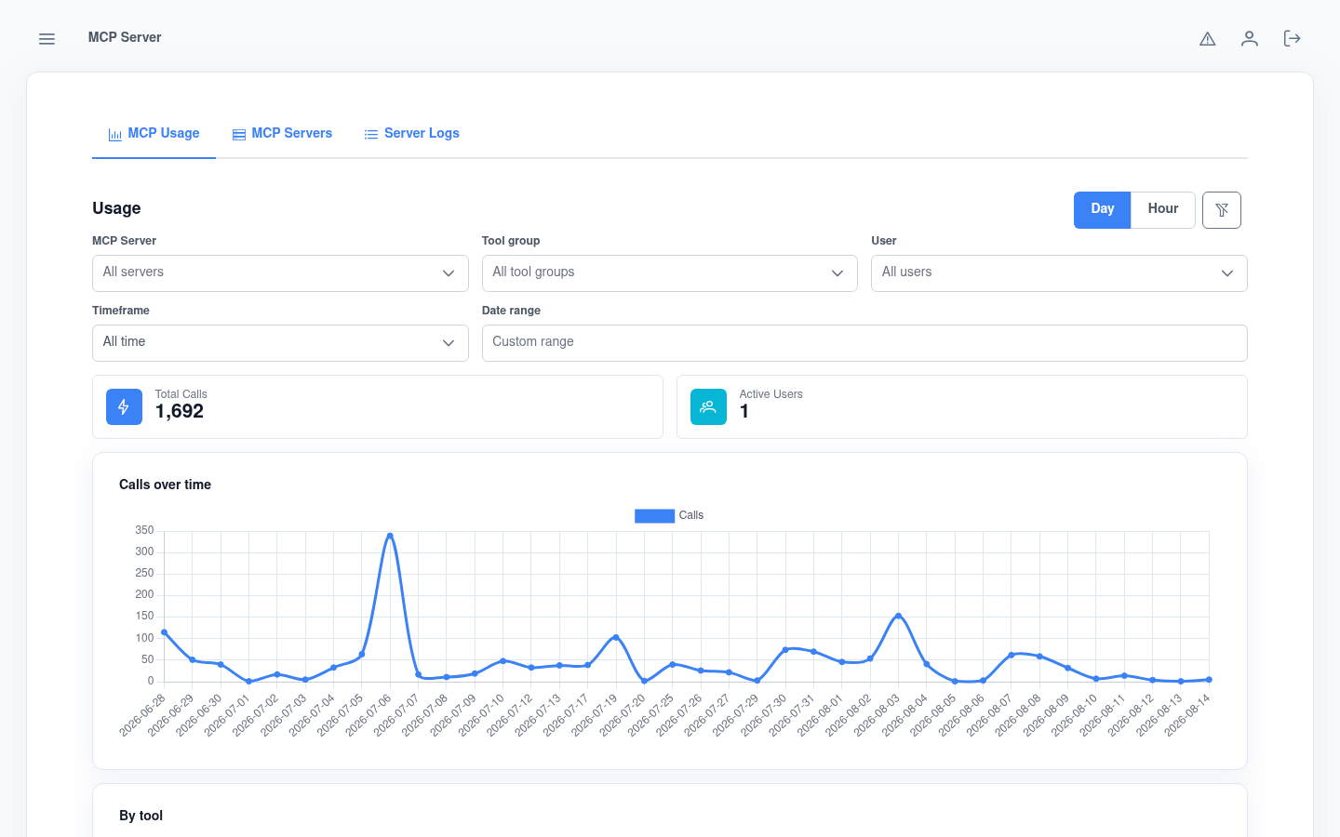
Task: Click the 2026-06-28 chart data point
Action: pyautogui.click(x=165, y=632)
